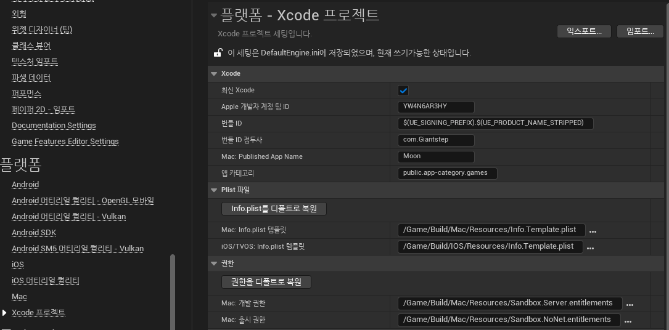Edit the 번들 ID field
Image resolution: width=669 pixels, height=330 pixels.
[x=495, y=124]
